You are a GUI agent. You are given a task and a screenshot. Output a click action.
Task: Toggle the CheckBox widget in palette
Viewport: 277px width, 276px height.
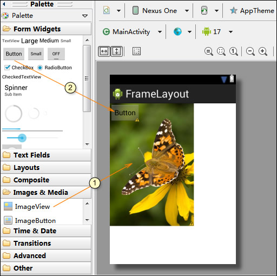(19, 68)
